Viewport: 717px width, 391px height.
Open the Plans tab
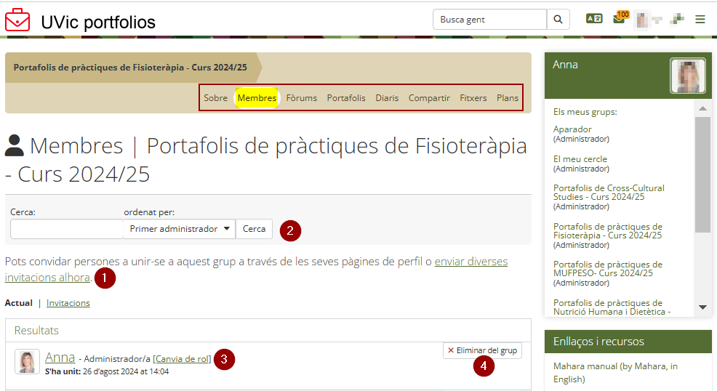(508, 97)
